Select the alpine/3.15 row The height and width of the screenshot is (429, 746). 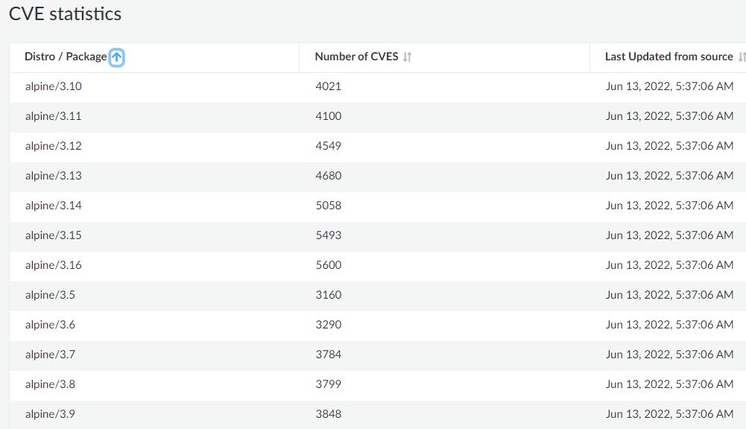tap(53, 235)
